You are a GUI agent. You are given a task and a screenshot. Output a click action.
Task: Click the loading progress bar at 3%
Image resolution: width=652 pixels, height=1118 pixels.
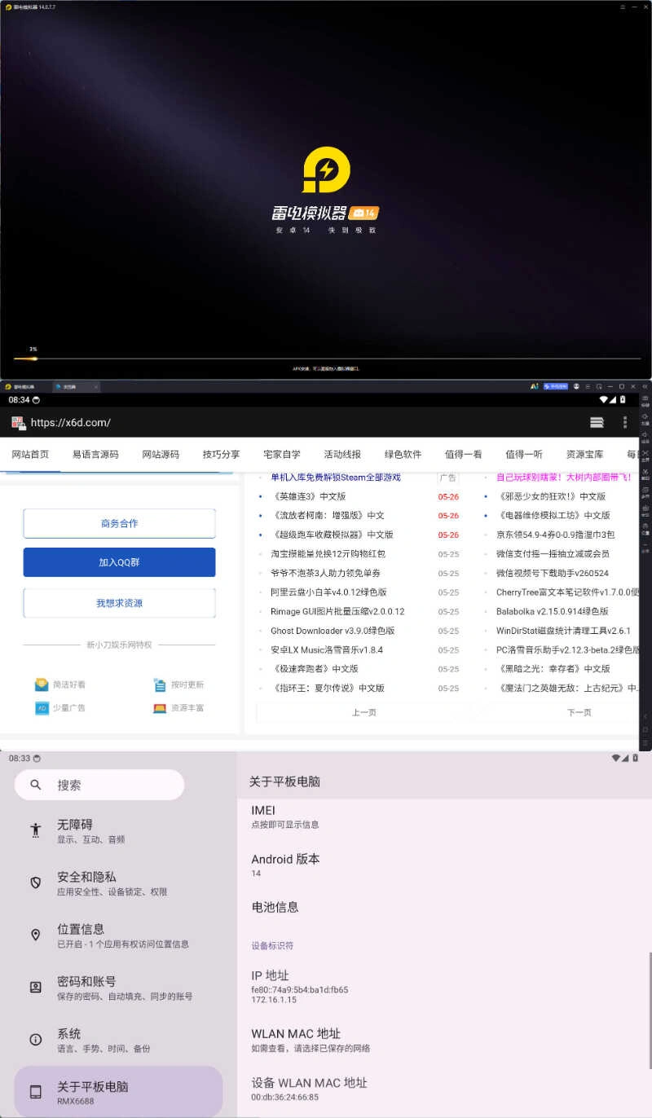coord(326,359)
